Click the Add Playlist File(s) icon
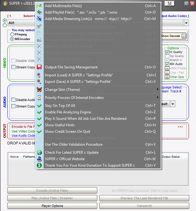 [39, 12]
